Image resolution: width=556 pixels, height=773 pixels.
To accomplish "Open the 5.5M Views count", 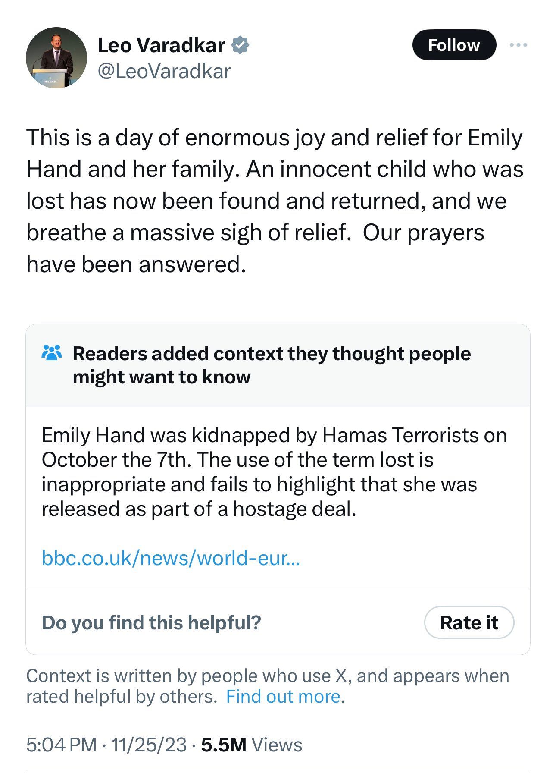I will [x=252, y=745].
